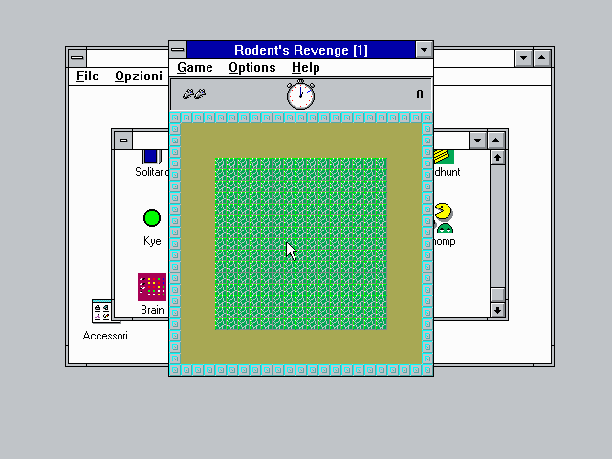
Task: Select the Chomp Pac-Man icon
Action: point(444,218)
